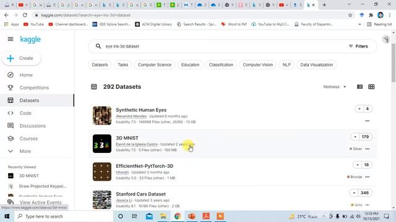The height and width of the screenshot is (222, 396).
Task: Expand the More sidebar item
Action: (25, 151)
